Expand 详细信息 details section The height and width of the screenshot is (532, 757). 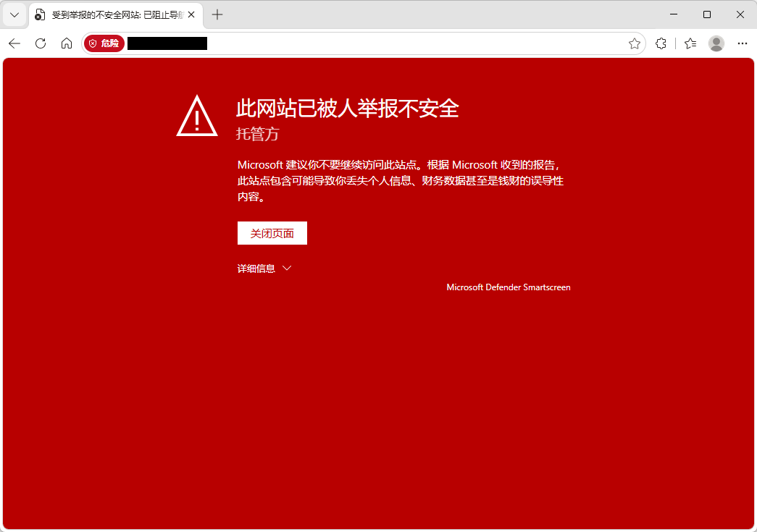(264, 268)
